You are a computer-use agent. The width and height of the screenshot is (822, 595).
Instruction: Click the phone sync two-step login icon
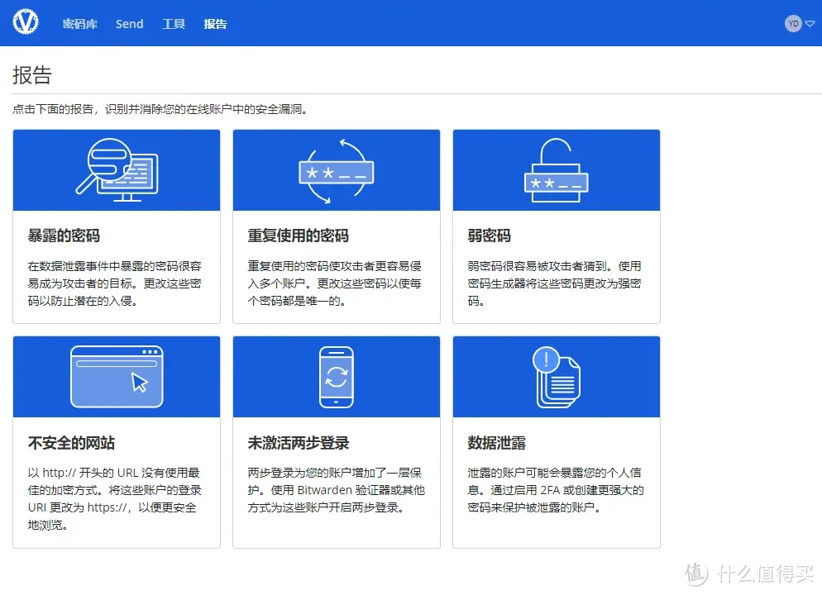[336, 377]
